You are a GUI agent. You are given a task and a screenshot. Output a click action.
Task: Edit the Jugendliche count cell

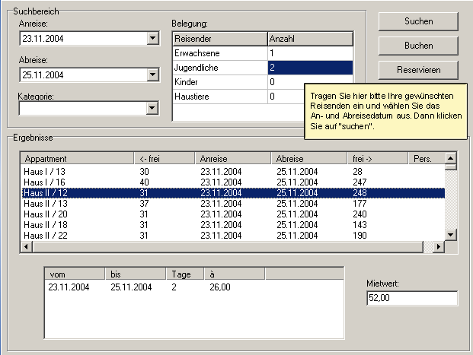pos(310,68)
